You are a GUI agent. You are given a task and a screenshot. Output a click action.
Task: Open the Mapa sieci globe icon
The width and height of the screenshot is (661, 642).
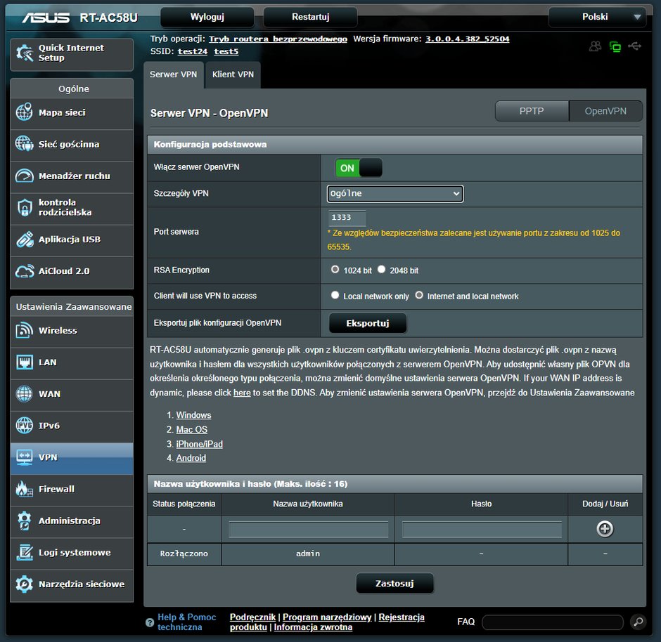24,112
